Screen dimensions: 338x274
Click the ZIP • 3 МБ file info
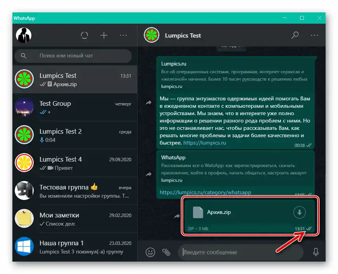click(x=198, y=229)
